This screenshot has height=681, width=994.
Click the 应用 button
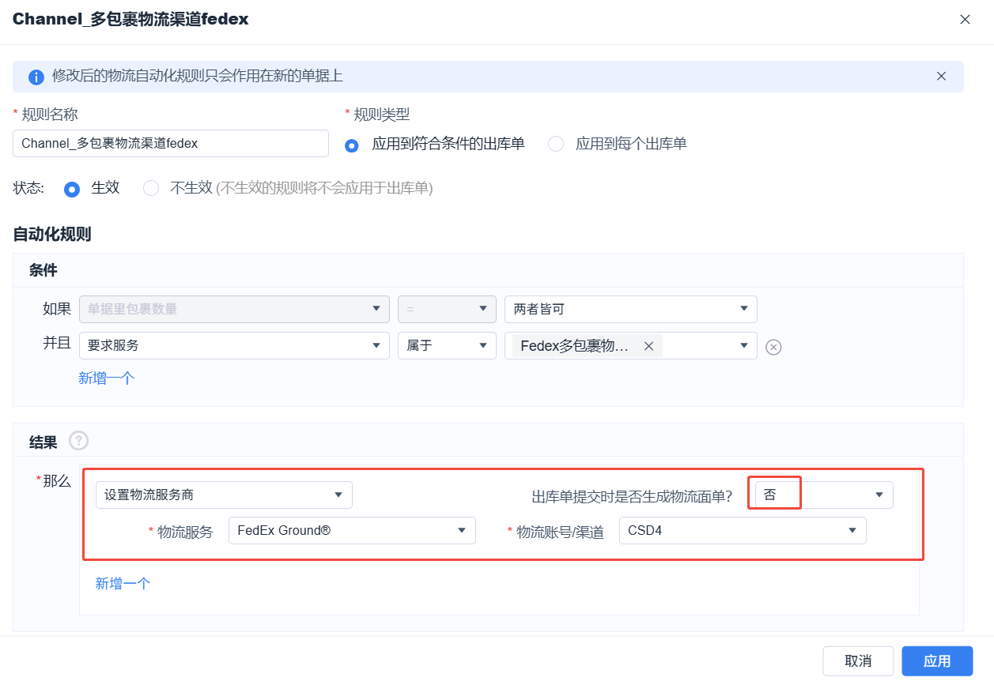[x=937, y=661]
